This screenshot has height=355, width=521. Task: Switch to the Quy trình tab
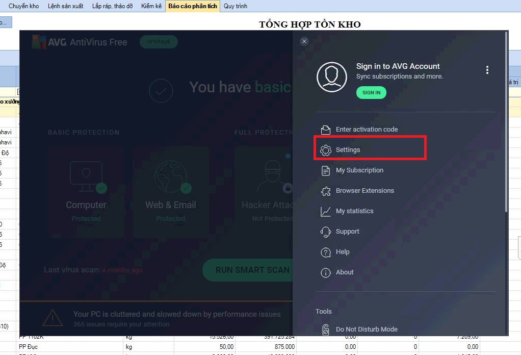(235, 6)
